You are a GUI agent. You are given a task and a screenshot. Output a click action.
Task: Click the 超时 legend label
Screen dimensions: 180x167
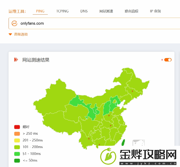(x=26, y=127)
